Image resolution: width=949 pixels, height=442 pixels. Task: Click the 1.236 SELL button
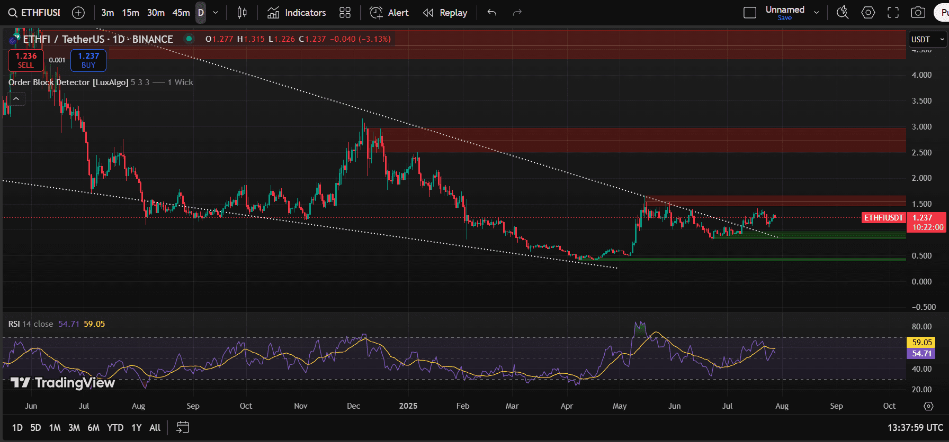tap(26, 60)
